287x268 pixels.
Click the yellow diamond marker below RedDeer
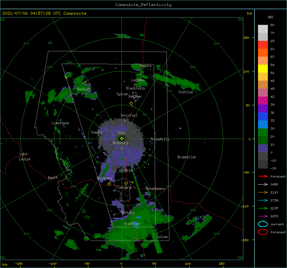tap(131, 104)
